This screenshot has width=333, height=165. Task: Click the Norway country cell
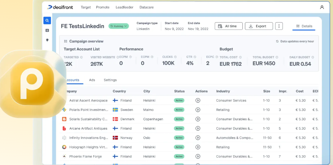123,138
